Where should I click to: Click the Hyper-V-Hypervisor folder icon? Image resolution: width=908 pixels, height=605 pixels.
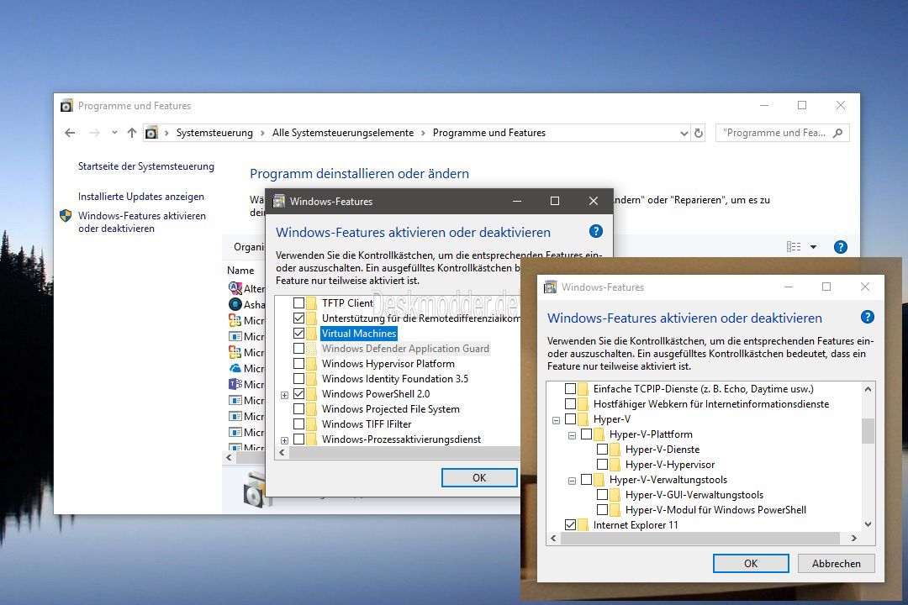coord(615,465)
